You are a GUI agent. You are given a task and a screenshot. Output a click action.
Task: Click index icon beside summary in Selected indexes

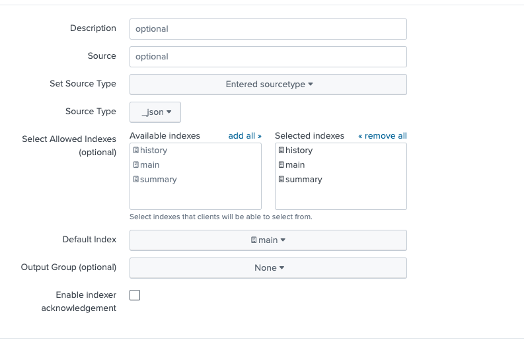tap(281, 180)
